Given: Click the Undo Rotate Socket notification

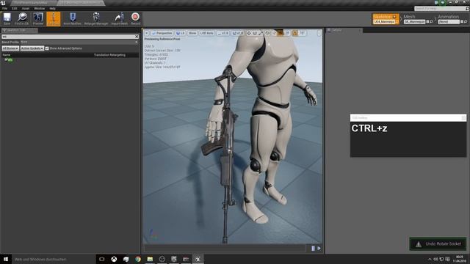Looking at the screenshot, I should [438, 244].
